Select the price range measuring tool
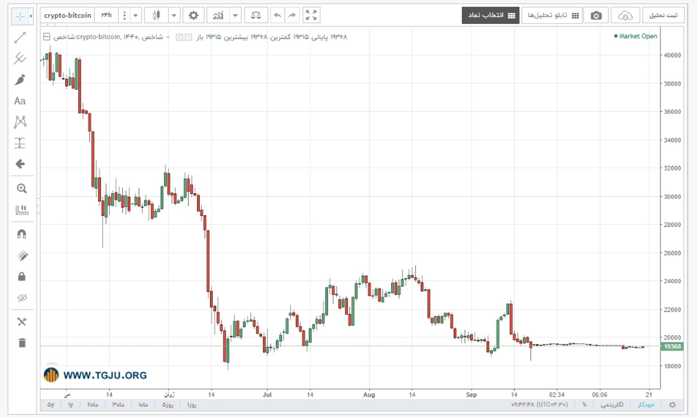 tap(20, 143)
